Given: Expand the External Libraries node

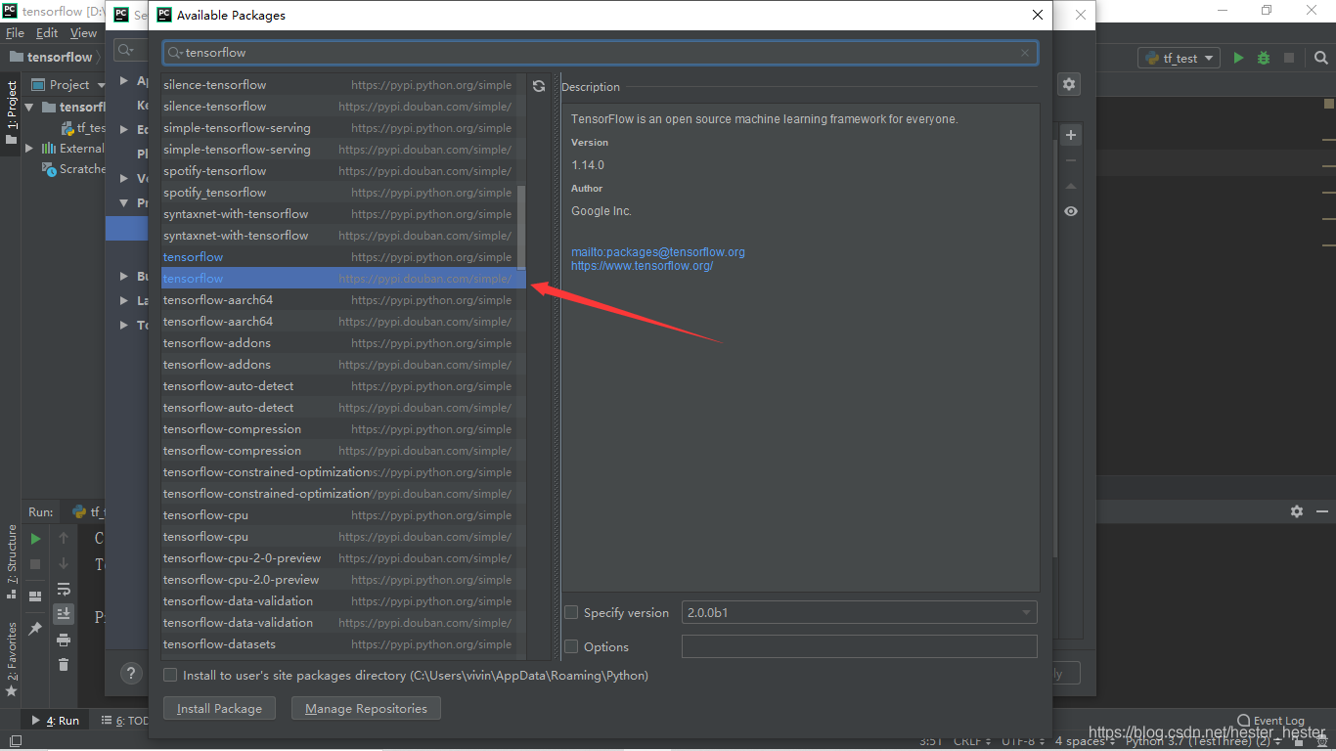Looking at the screenshot, I should [29, 149].
